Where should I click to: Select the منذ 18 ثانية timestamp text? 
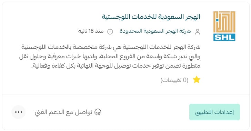91,31
